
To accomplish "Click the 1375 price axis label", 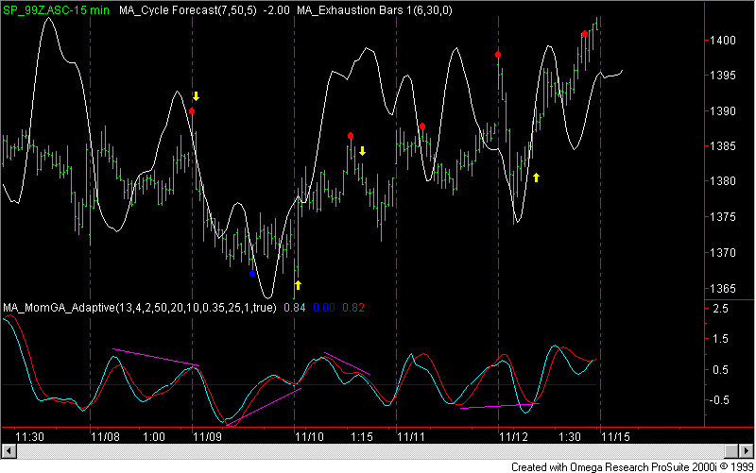I will tap(723, 217).
